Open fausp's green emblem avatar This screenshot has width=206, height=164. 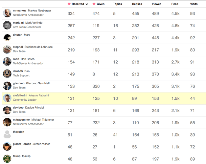[x=7, y=159]
